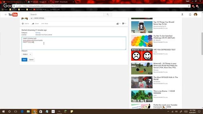Open the Chrome profile name button
The image size is (203, 114).
tap(187, 1)
